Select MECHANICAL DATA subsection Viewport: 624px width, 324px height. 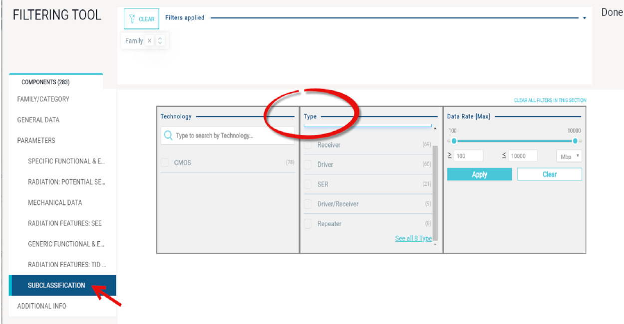click(55, 202)
